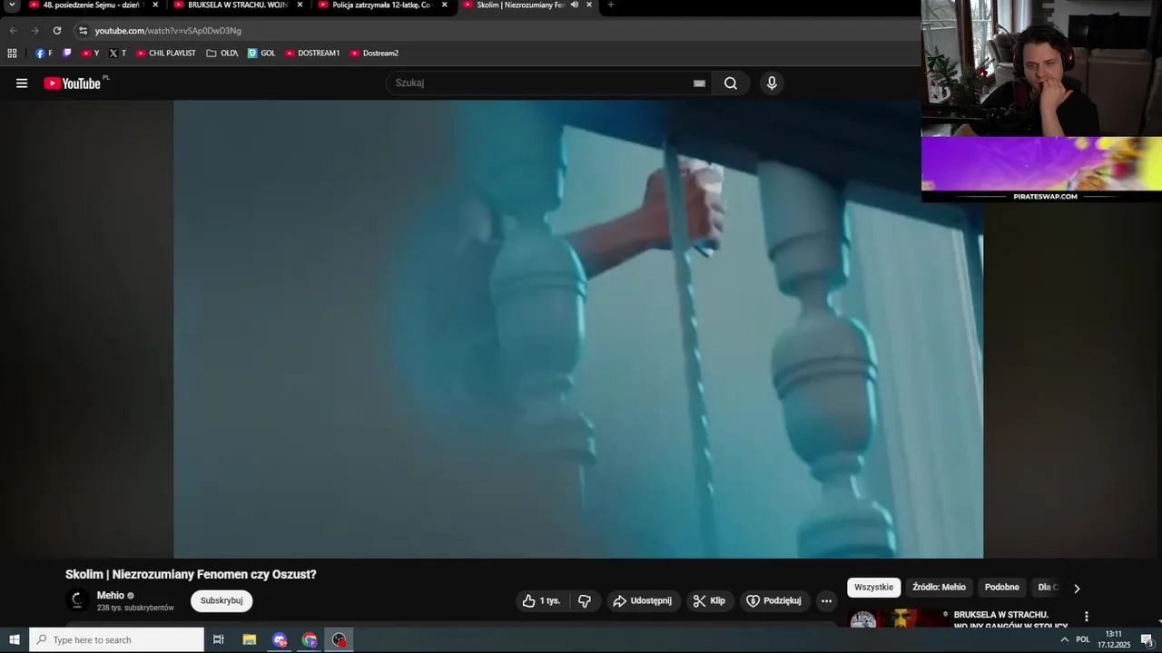Reload the page with the refresh icon
Viewport: 1162px width, 653px height.
click(x=56, y=31)
